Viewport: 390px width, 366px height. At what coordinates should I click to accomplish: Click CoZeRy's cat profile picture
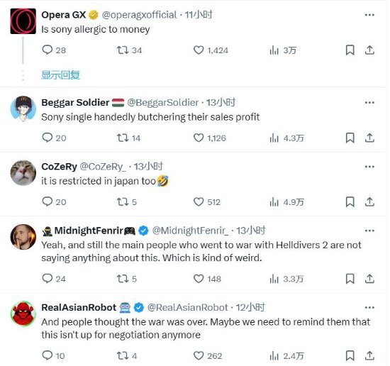tap(23, 172)
